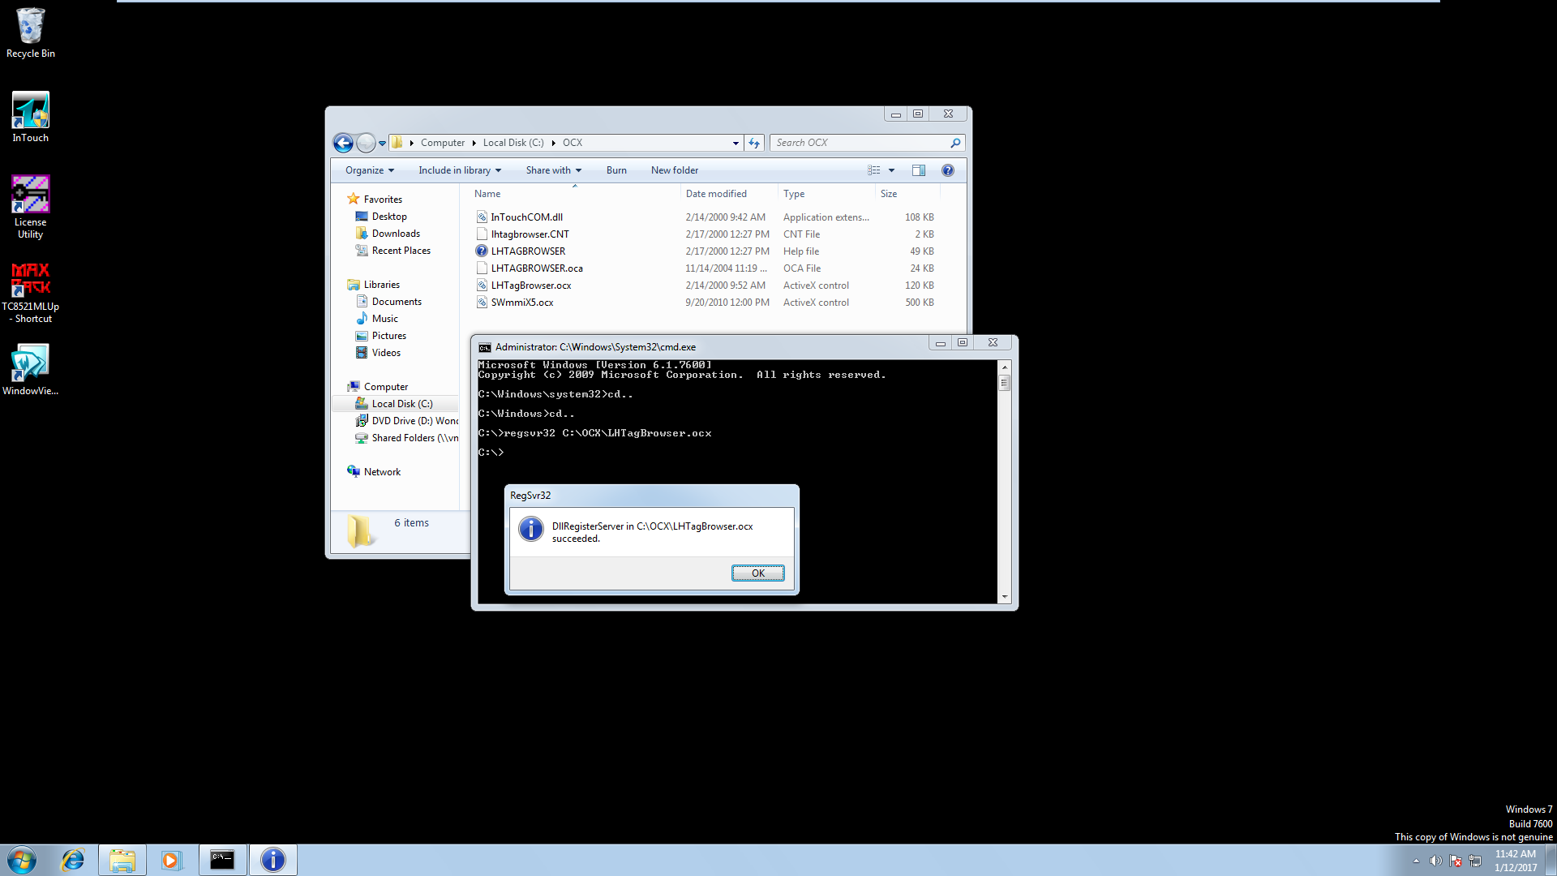
Task: Click the cmd window scrollbar thumb
Action: (1005, 382)
